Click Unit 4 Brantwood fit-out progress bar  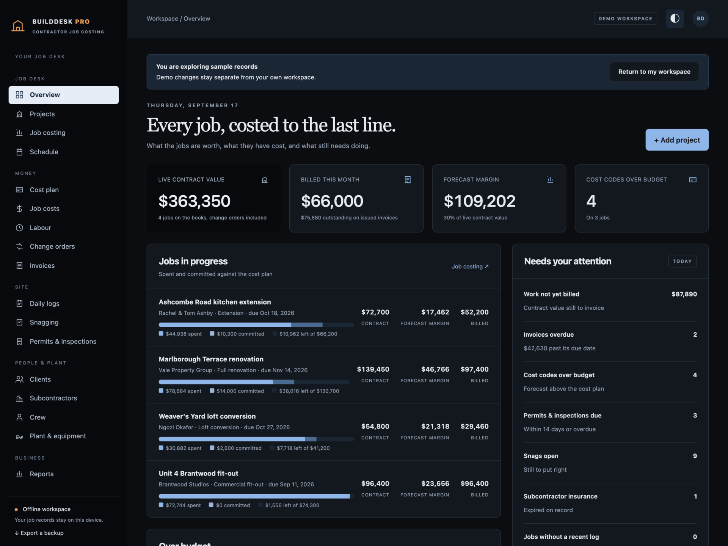256,496
